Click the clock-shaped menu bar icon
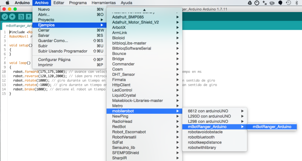Image resolution: width=302 pixels, height=161 pixels. (257, 3)
